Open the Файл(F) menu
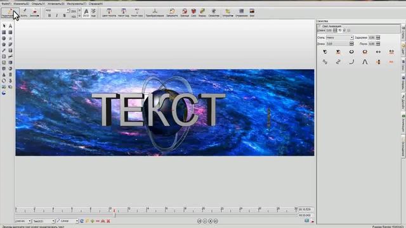Image resolution: width=406 pixels, height=228 pixels. coord(6,4)
